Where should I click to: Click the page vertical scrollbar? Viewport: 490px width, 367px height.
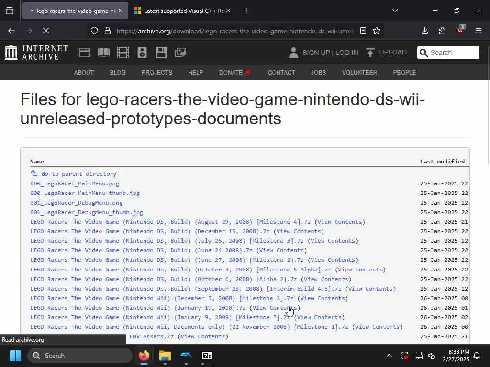(x=488, y=106)
